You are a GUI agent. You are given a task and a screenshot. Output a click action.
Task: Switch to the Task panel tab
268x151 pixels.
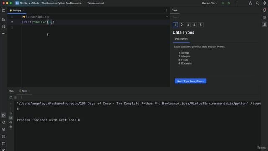click(175, 10)
